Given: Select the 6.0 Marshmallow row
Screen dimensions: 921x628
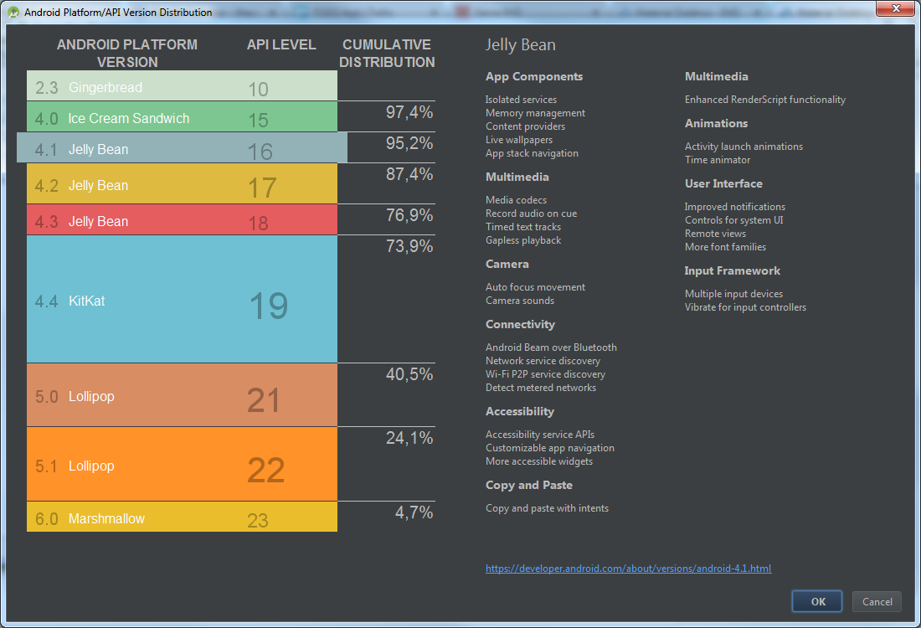Looking at the screenshot, I should 182,517.
